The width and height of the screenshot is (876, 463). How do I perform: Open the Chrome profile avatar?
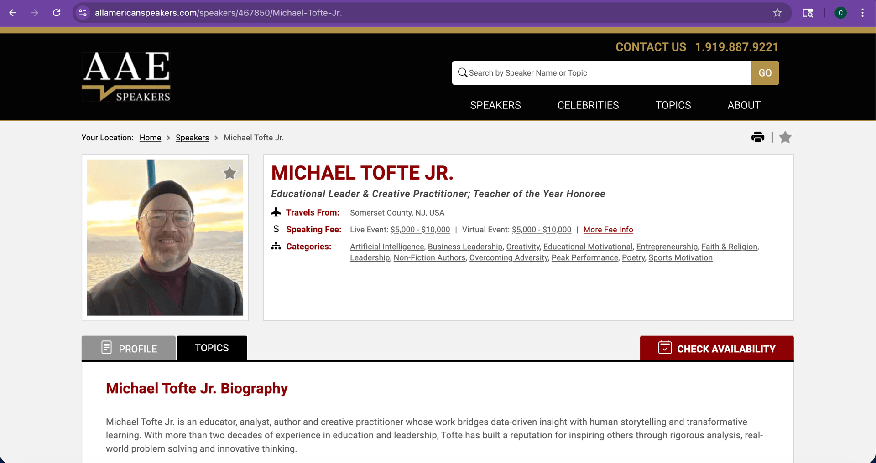[840, 13]
